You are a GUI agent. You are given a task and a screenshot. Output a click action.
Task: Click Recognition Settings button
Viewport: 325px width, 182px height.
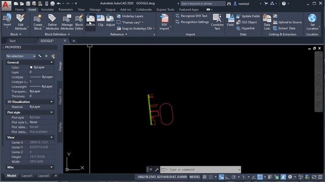point(192,22)
